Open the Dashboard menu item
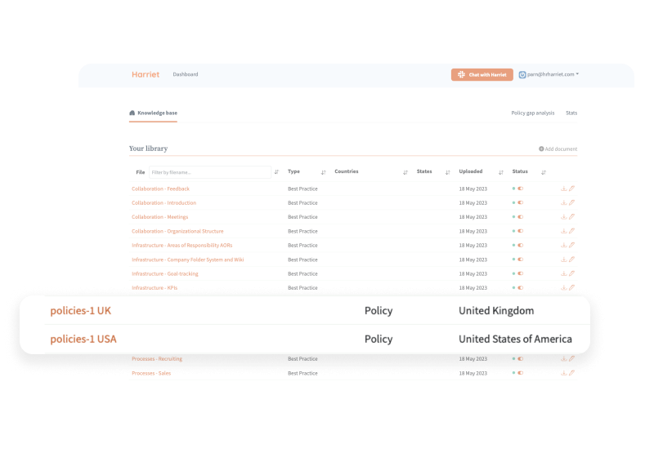Image resolution: width=654 pixels, height=457 pixels. tap(186, 74)
